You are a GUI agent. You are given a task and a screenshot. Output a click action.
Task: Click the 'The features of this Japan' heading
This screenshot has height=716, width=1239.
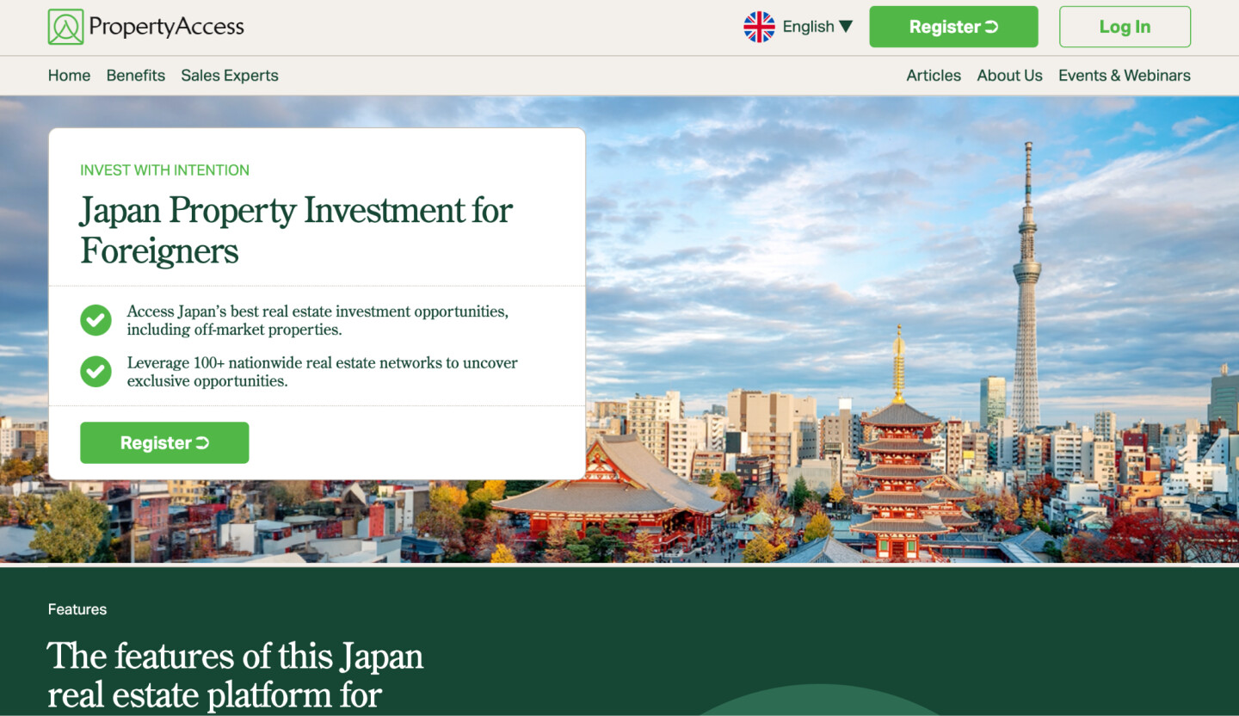[x=236, y=676]
